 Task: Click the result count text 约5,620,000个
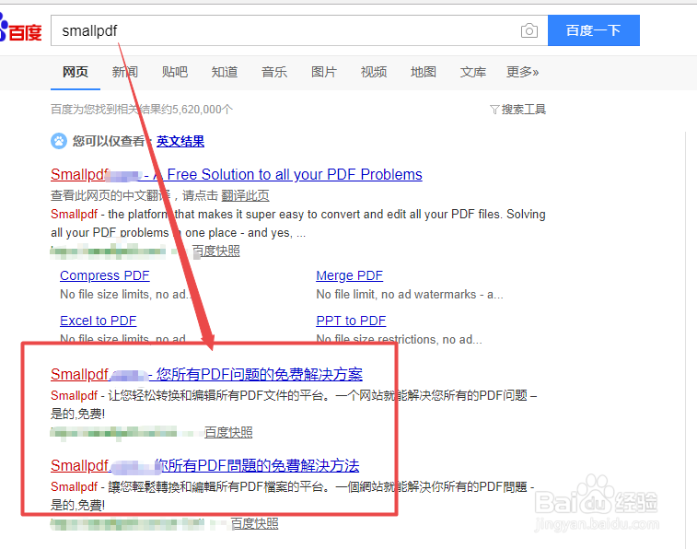(197, 110)
